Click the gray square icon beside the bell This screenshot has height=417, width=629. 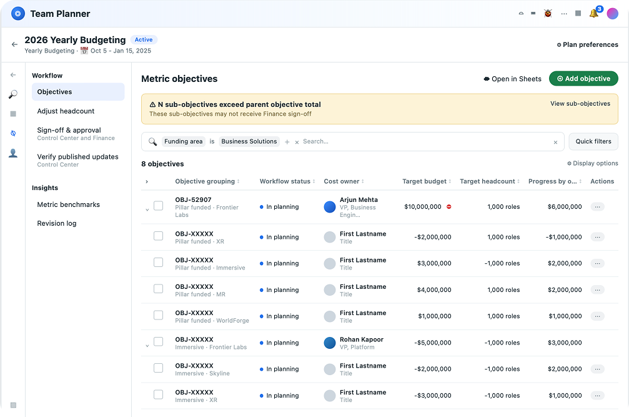[x=578, y=14]
